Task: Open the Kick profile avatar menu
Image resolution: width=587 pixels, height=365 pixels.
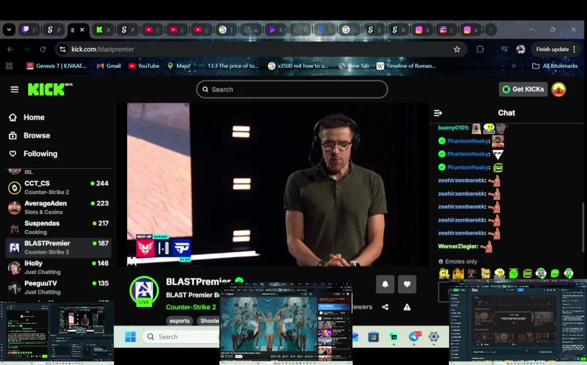Action: (559, 89)
